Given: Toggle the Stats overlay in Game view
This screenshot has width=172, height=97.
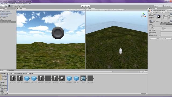Looking at the screenshot, I should pyautogui.click(x=78, y=10).
